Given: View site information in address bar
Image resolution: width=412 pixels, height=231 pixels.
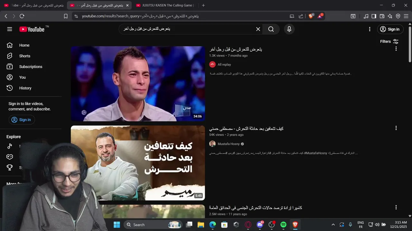Looking at the screenshot, I should point(76,16).
